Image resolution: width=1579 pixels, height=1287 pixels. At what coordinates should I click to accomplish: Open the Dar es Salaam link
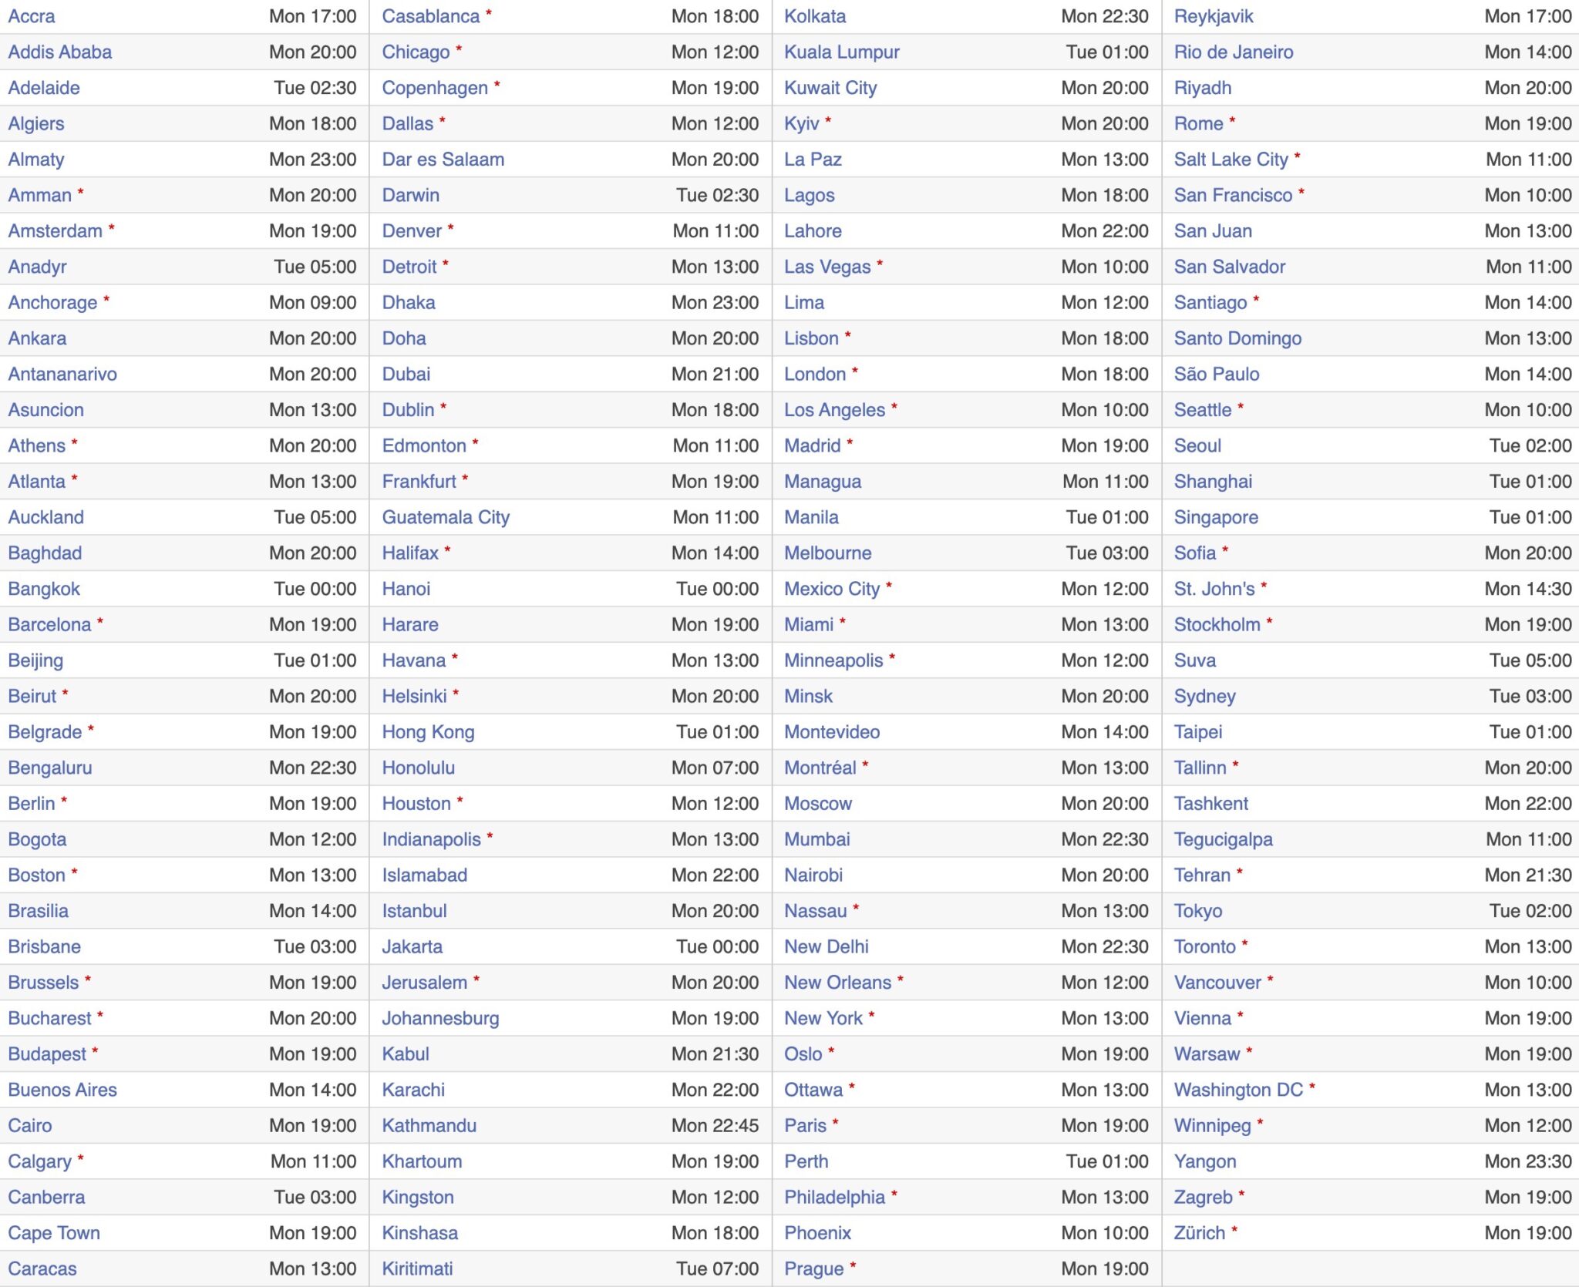point(443,160)
